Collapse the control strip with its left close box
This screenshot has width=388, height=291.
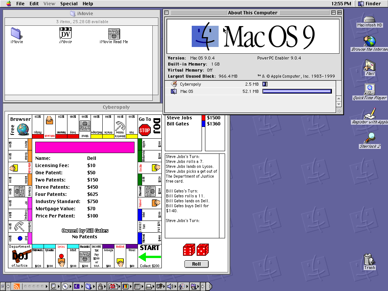3,286
